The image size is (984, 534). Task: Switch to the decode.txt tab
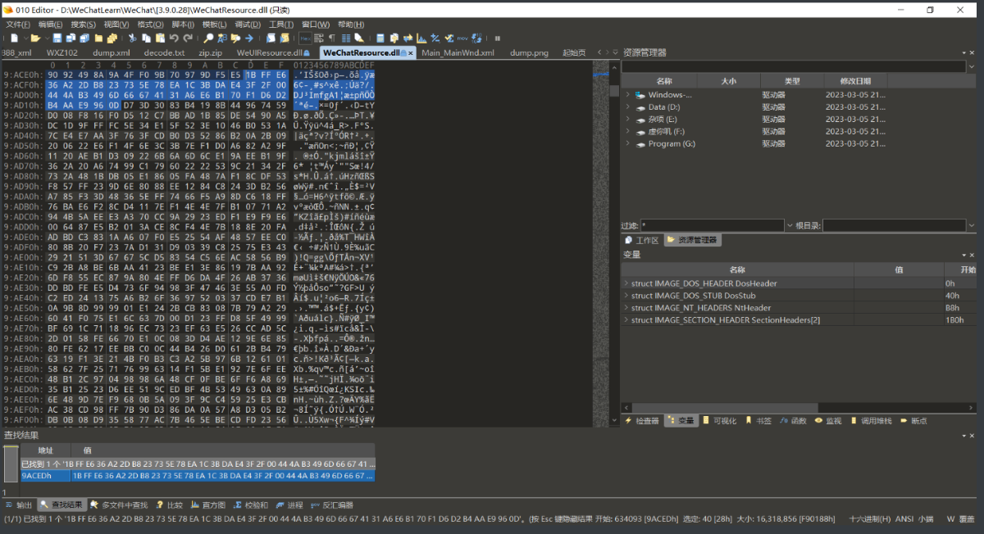(x=164, y=52)
